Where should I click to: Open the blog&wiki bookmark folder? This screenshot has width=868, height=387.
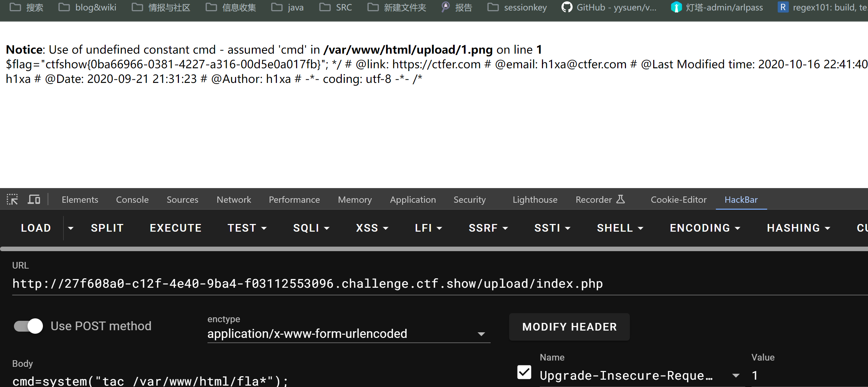(x=87, y=7)
